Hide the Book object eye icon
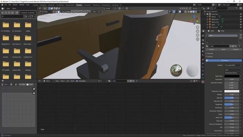 point(241,25)
